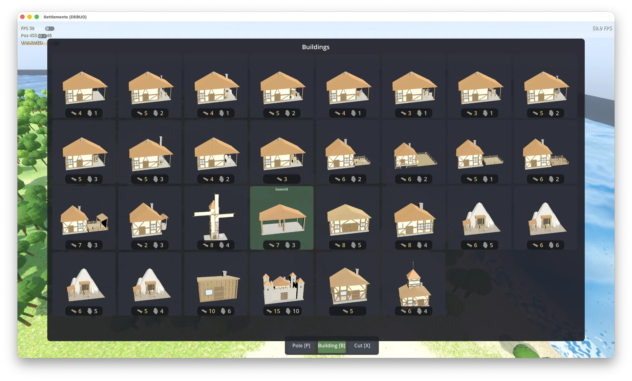Toggle the FPS debug switch

click(x=49, y=28)
